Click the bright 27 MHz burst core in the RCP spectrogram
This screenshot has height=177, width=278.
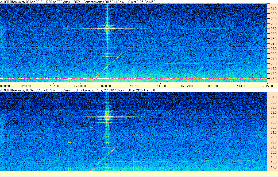tap(107, 28)
